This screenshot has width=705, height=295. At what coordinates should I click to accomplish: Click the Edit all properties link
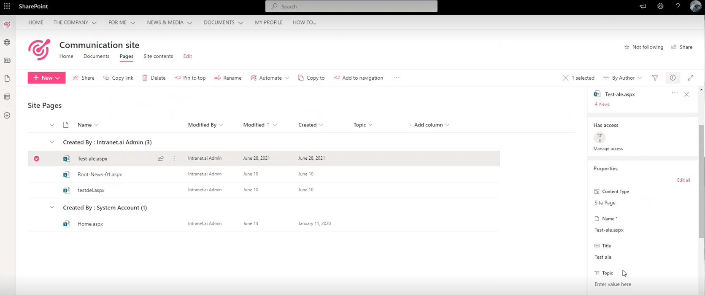pos(683,180)
